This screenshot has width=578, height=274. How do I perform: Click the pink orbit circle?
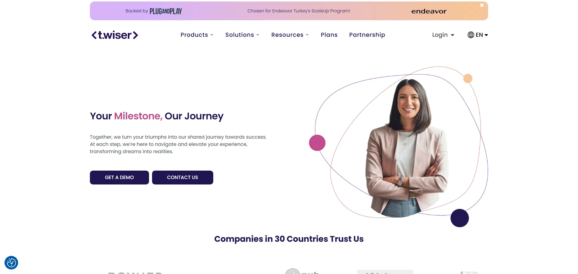[x=317, y=143]
